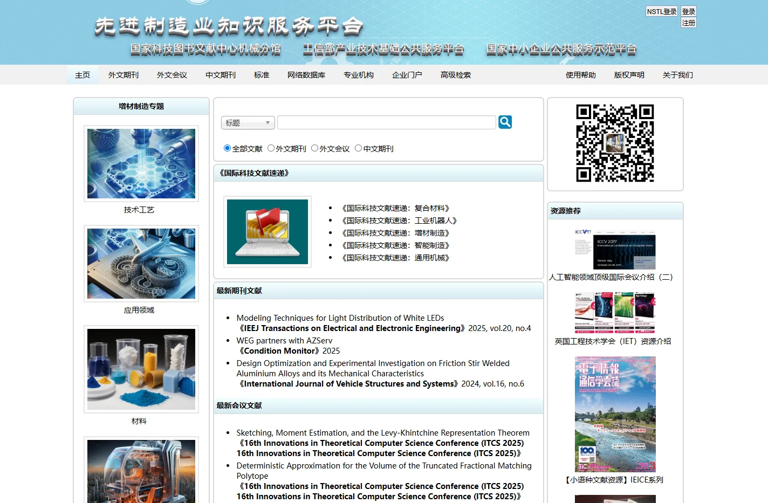Screen dimensions: 768x503
Task: Open 英国工程技术学会（IET）资源介绍 link
Action: coord(613,341)
